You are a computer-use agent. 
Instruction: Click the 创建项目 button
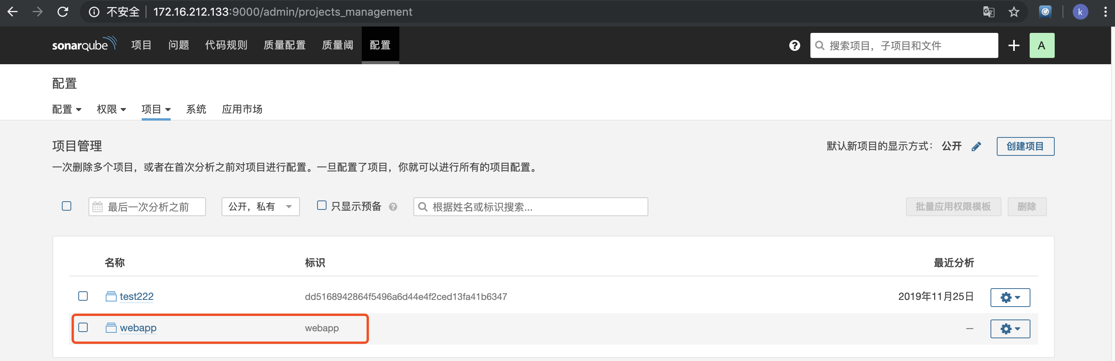coord(1025,146)
